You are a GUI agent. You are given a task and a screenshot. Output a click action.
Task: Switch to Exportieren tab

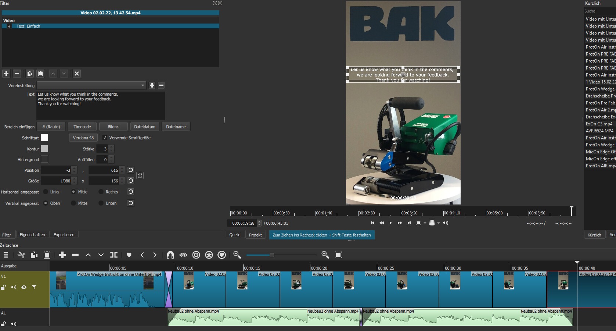click(x=64, y=235)
